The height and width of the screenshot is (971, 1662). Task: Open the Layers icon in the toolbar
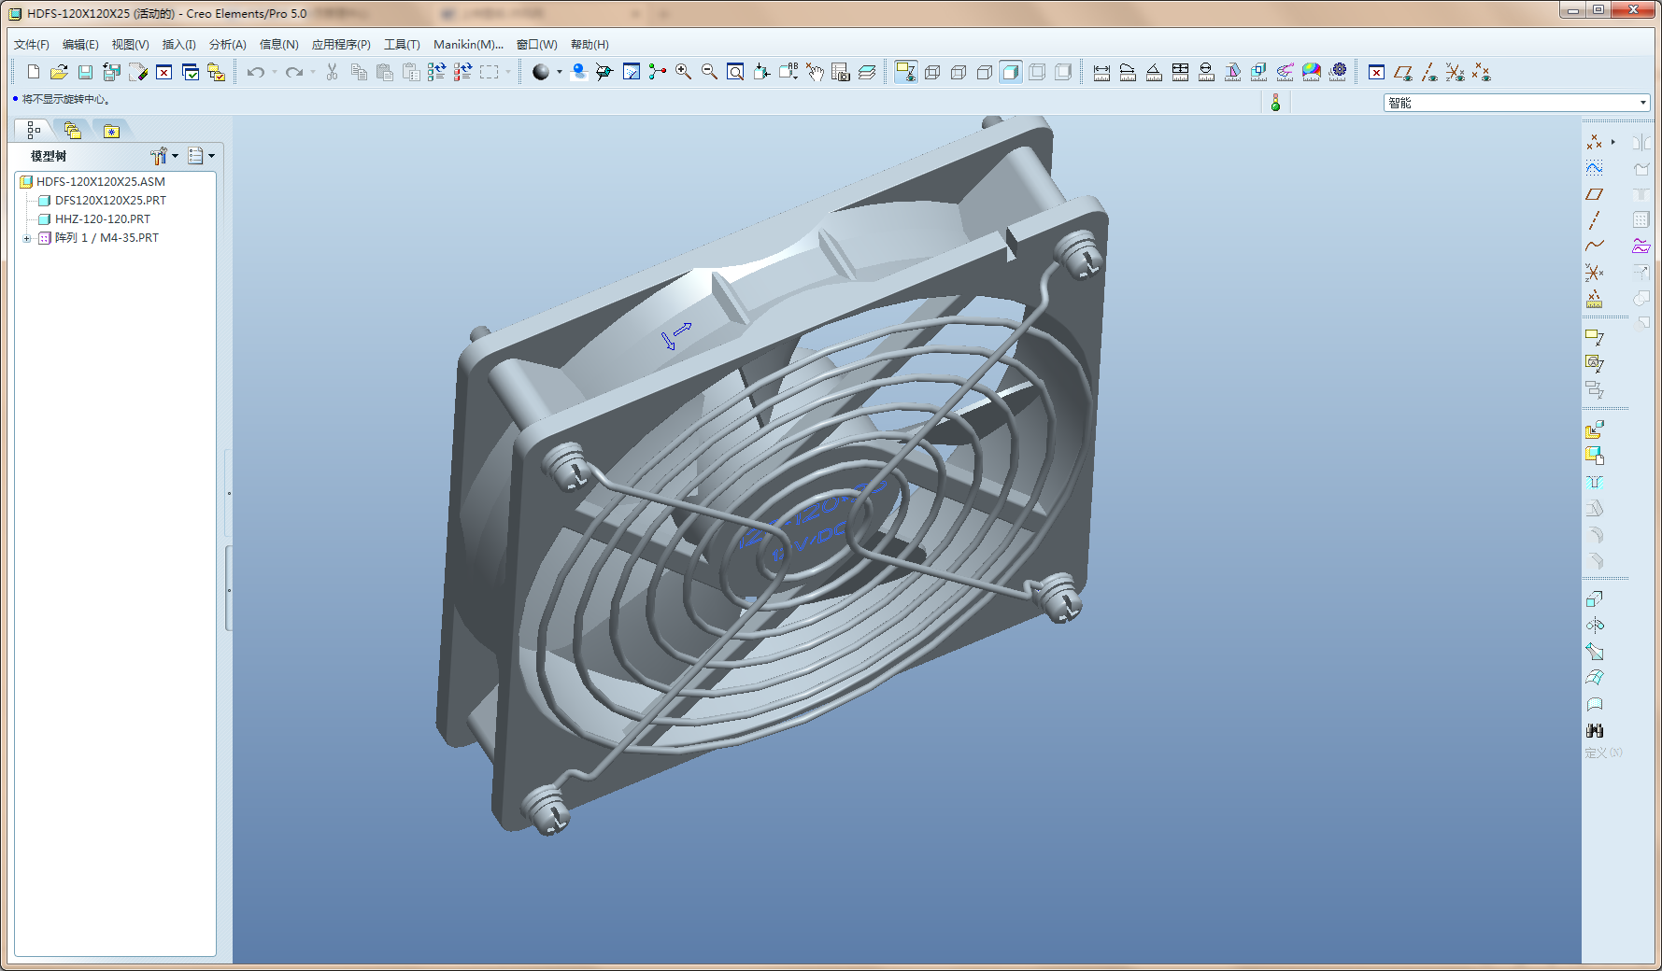click(867, 72)
